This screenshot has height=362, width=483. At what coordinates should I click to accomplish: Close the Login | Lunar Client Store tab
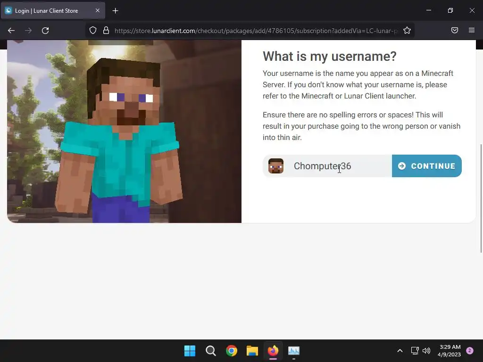click(97, 10)
